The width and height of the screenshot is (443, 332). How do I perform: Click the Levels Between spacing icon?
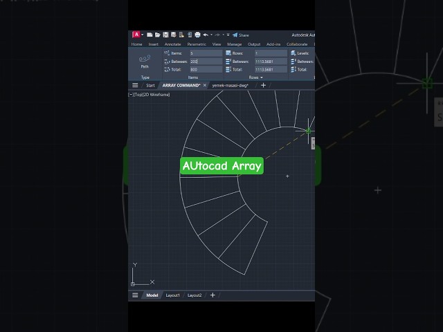pos(293,62)
